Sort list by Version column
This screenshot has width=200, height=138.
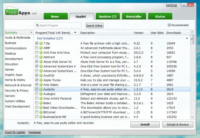click(x=141, y=33)
